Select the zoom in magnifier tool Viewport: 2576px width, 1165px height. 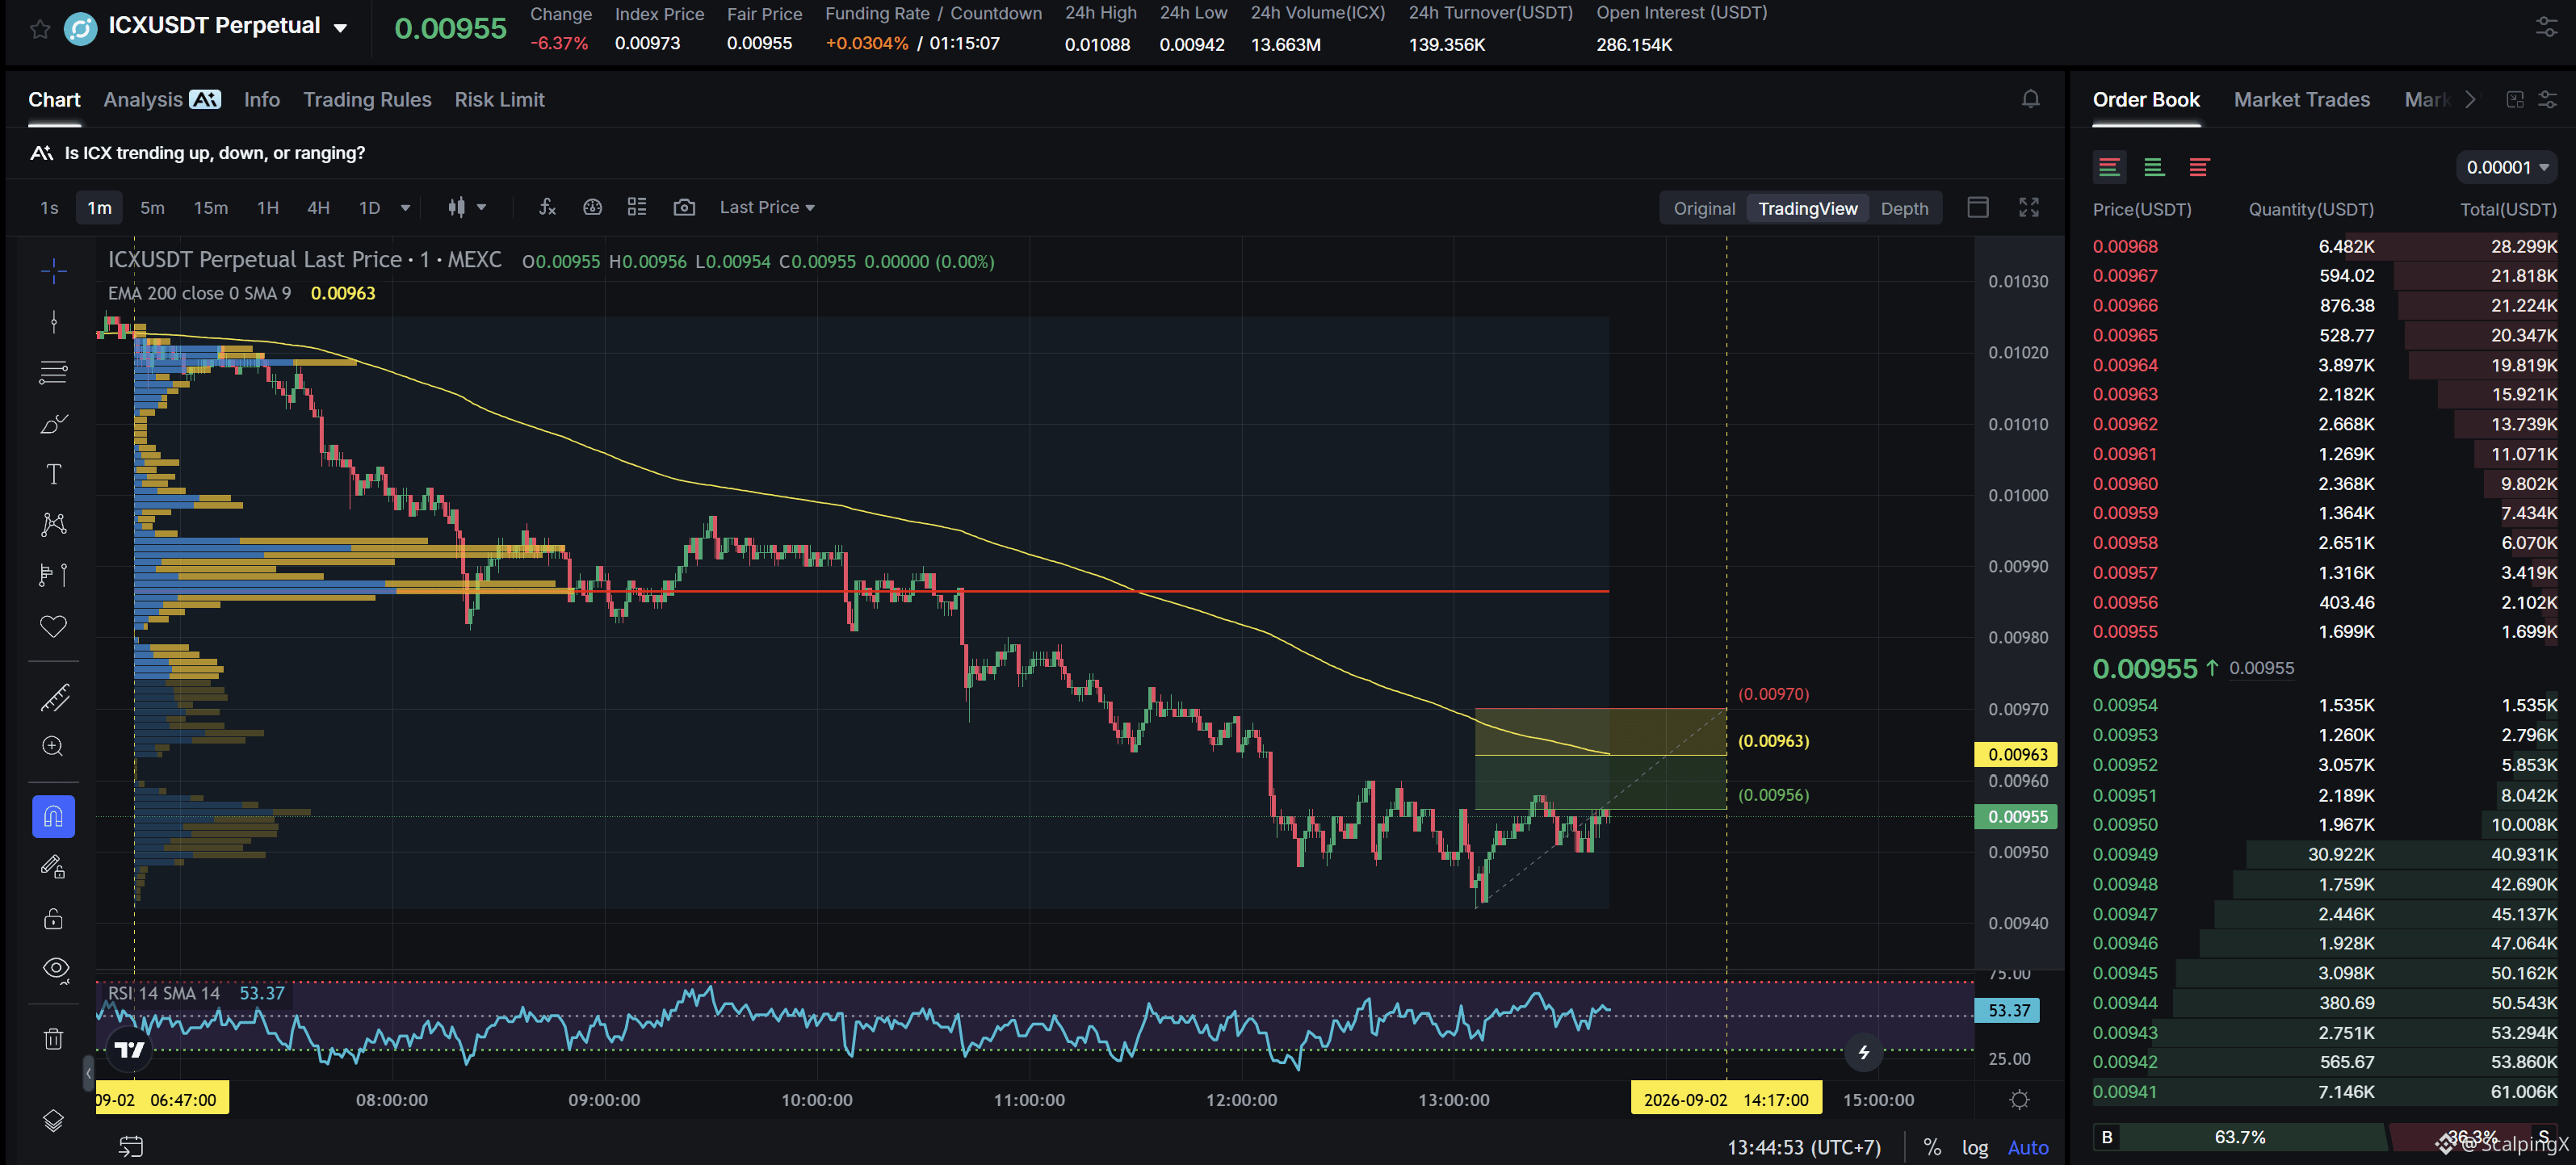click(x=54, y=747)
